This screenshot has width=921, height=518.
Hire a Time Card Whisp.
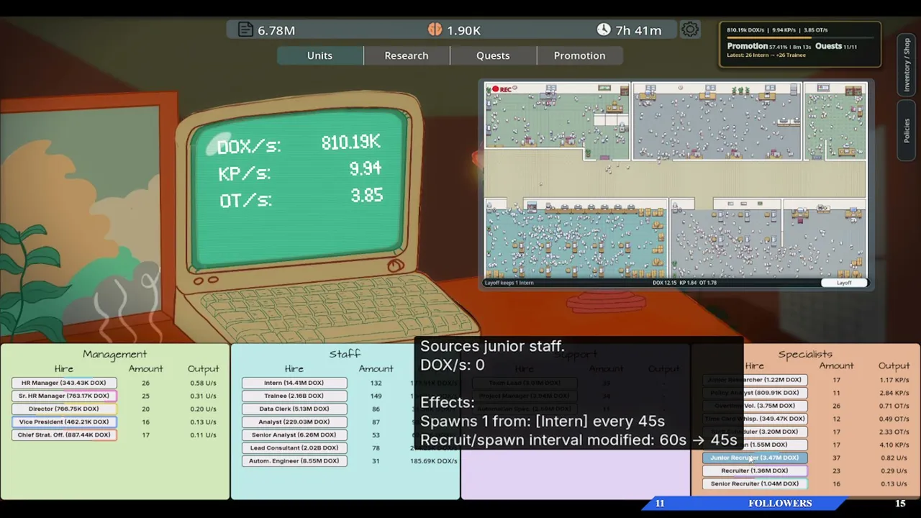click(x=755, y=419)
